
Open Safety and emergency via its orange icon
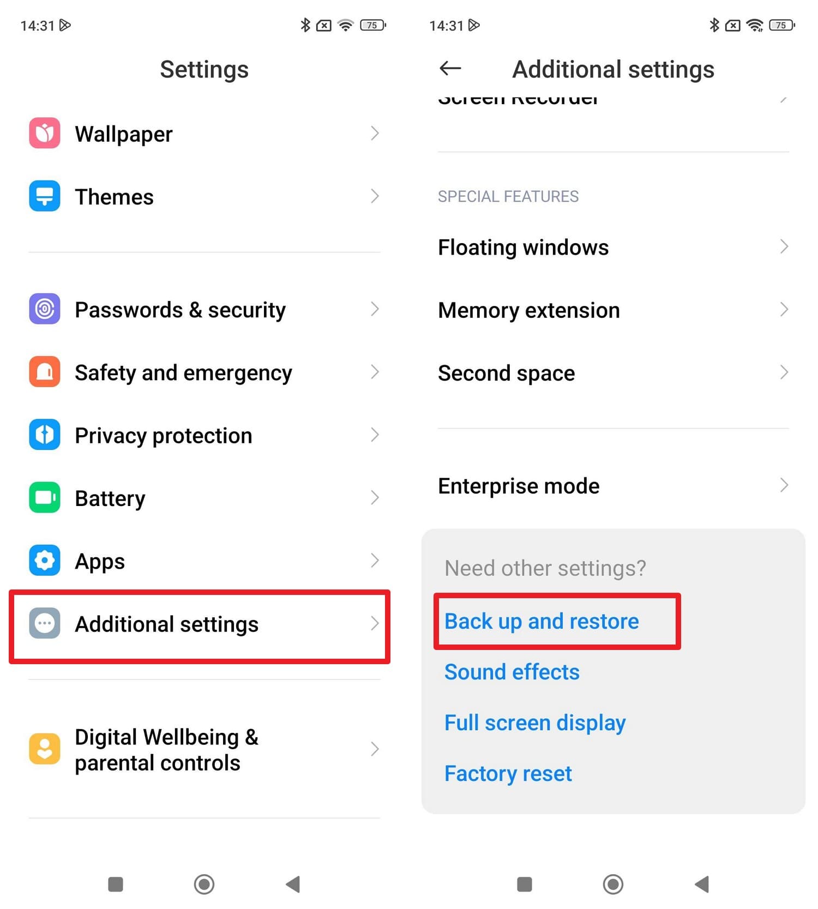(44, 372)
